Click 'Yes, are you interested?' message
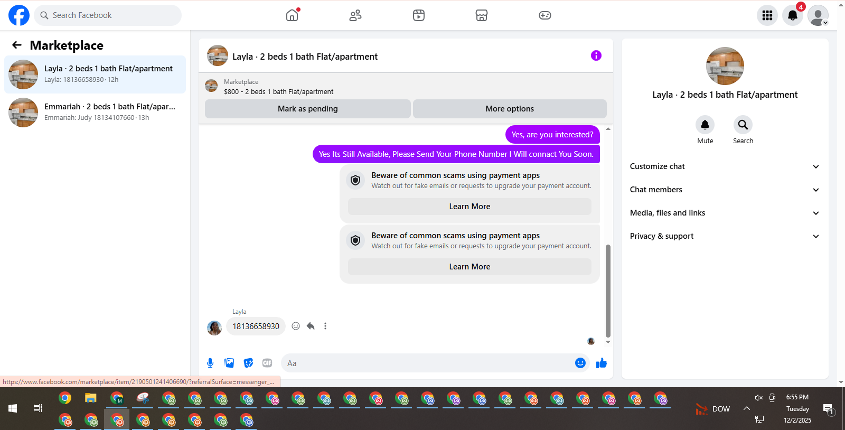The width and height of the screenshot is (845, 430). pos(552,135)
